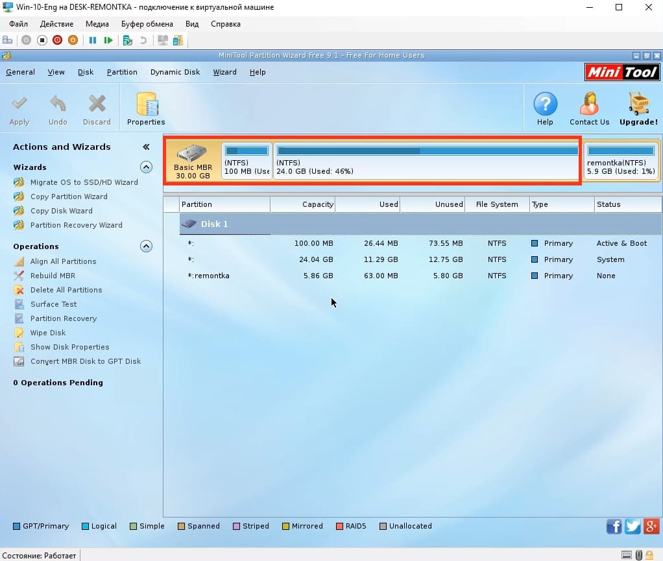Start the Copy Disk Wizard
Image resolution: width=663 pixels, height=561 pixels.
(x=62, y=211)
